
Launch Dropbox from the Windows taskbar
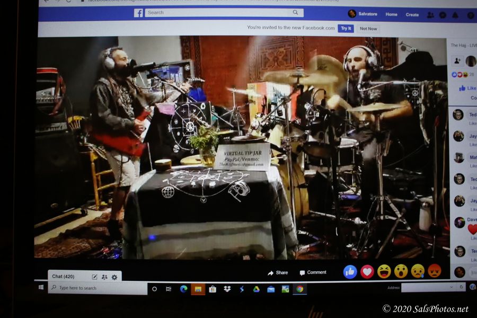227,289
